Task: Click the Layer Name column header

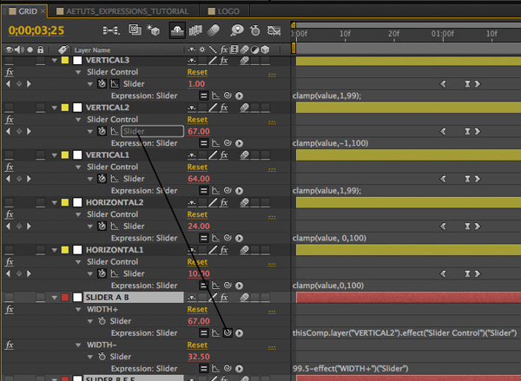Action: tap(92, 50)
